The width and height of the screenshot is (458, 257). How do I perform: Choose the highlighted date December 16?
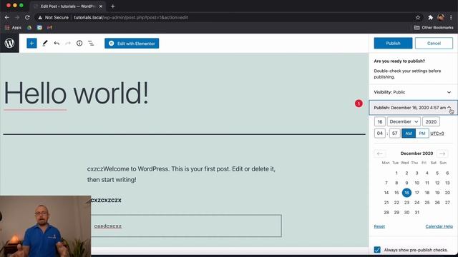pyautogui.click(x=406, y=193)
